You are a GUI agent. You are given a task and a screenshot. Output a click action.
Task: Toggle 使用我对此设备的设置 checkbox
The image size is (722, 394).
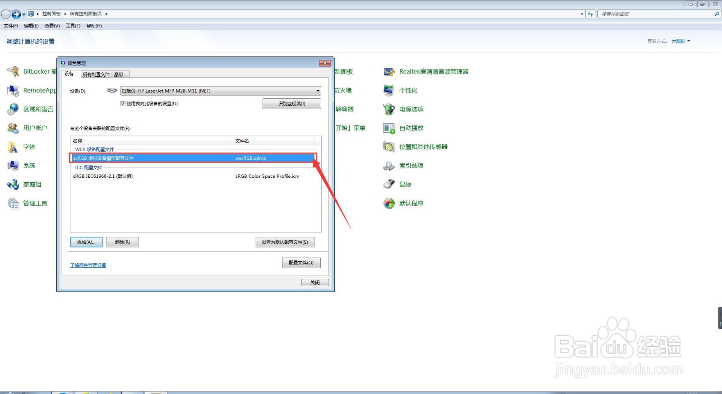(x=123, y=104)
